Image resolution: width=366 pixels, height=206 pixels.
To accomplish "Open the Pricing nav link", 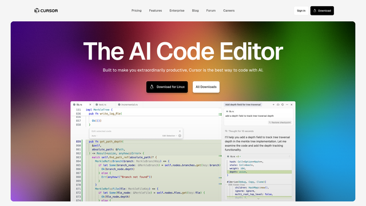I will (136, 10).
